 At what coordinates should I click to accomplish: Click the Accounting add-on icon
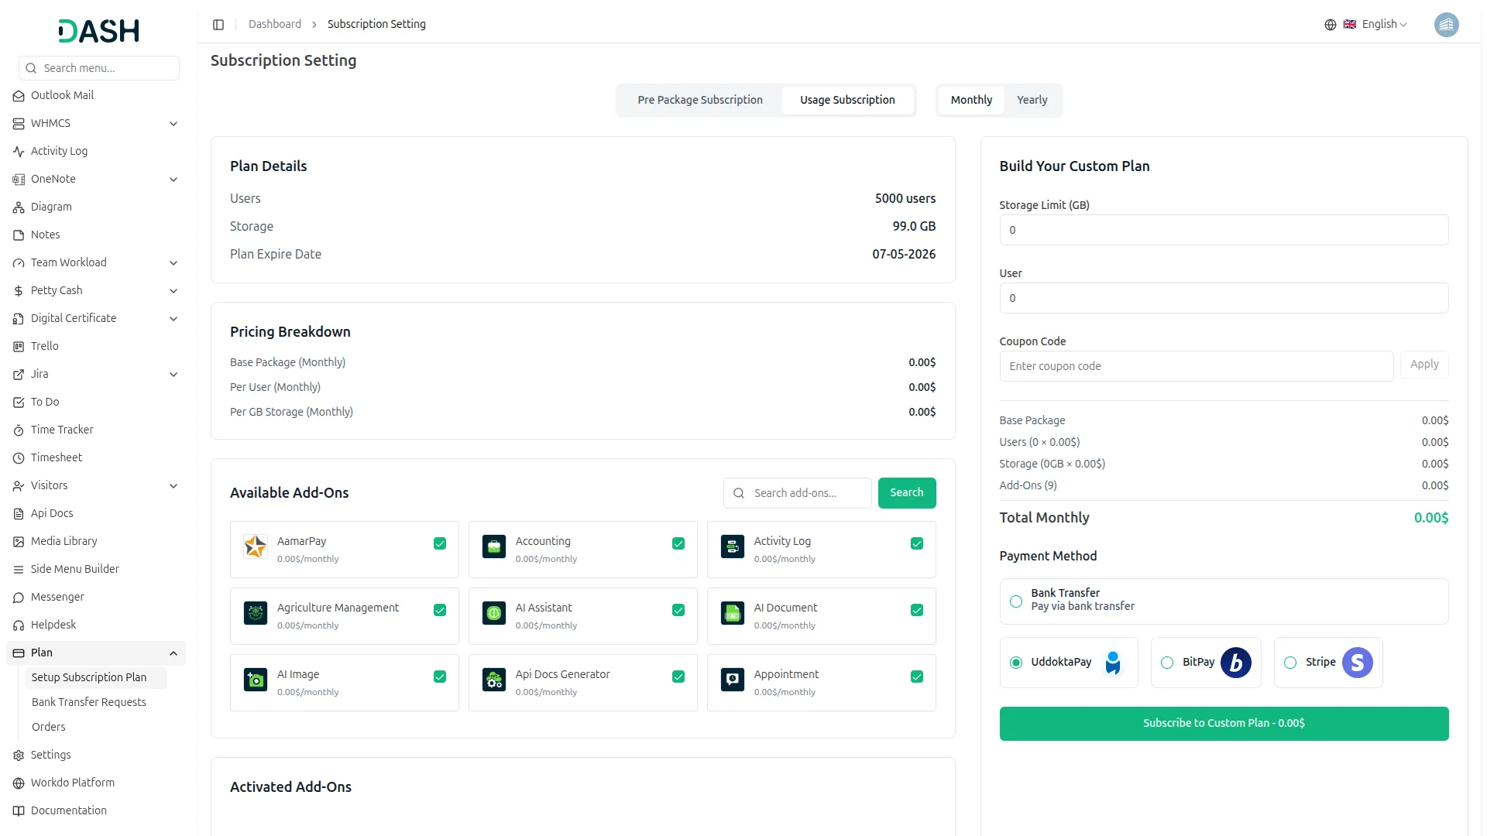494,546
